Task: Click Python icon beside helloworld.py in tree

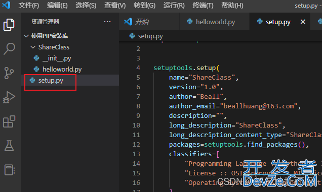Action: 36,70
